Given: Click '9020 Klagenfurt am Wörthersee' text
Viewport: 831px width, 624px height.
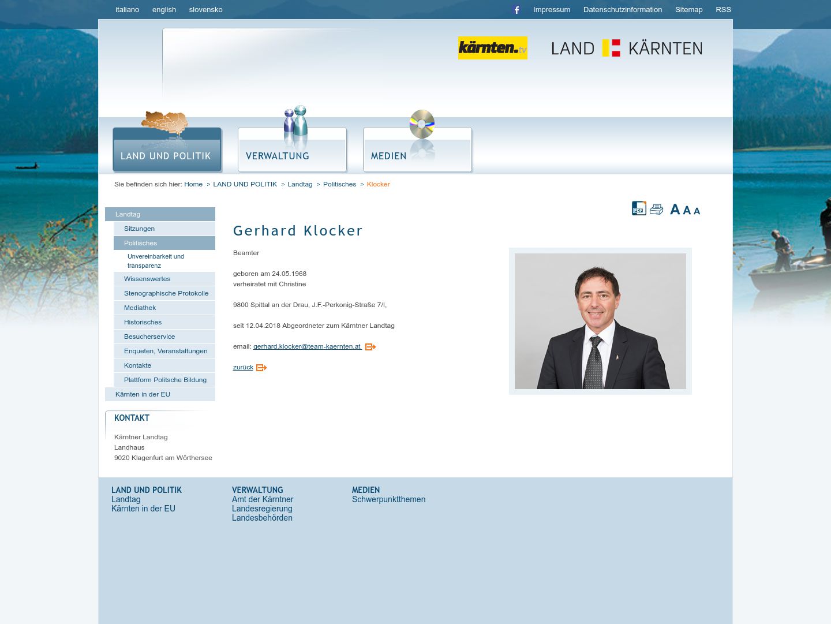Looking at the screenshot, I should 163,458.
